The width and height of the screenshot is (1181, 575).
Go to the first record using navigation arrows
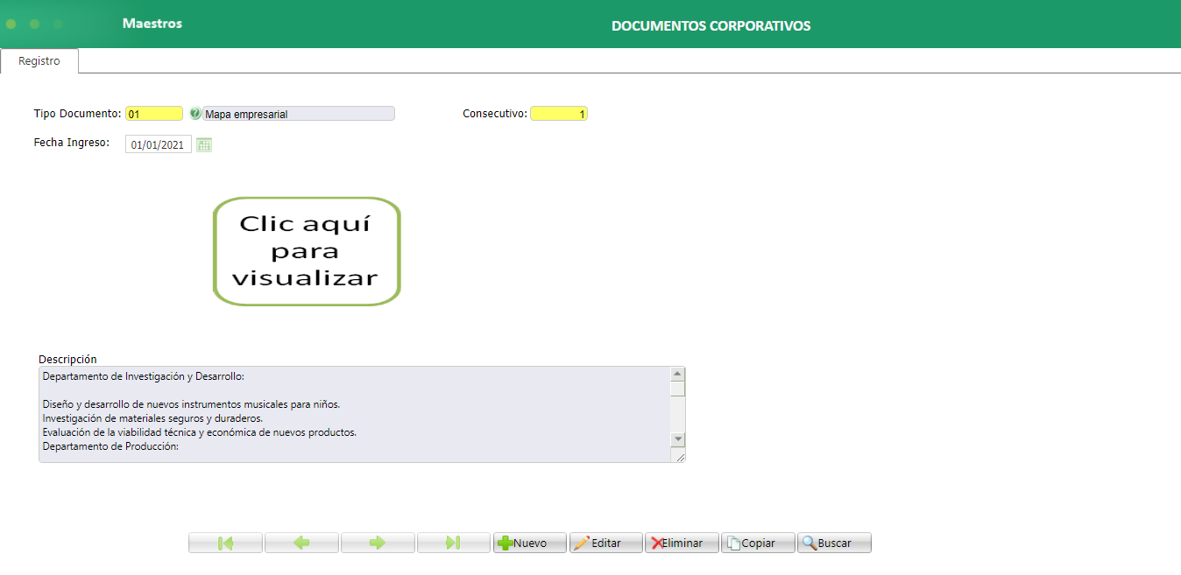point(224,543)
